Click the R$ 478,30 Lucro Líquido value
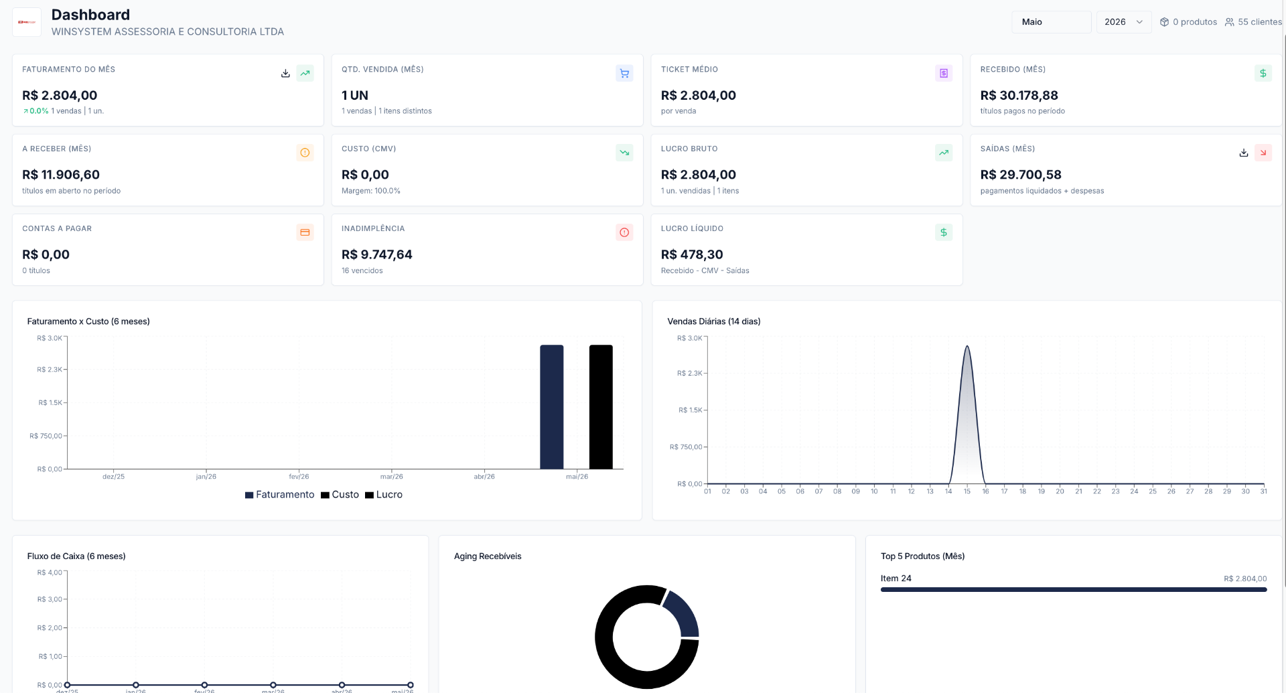This screenshot has height=693, width=1286. click(x=692, y=254)
